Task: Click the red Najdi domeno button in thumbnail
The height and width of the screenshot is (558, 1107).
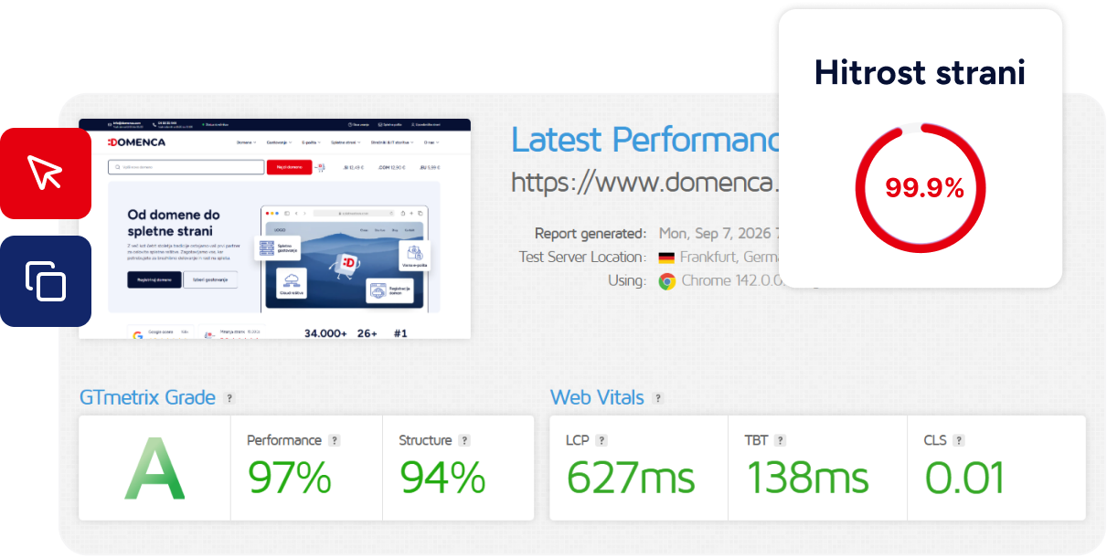Action: 289,167
